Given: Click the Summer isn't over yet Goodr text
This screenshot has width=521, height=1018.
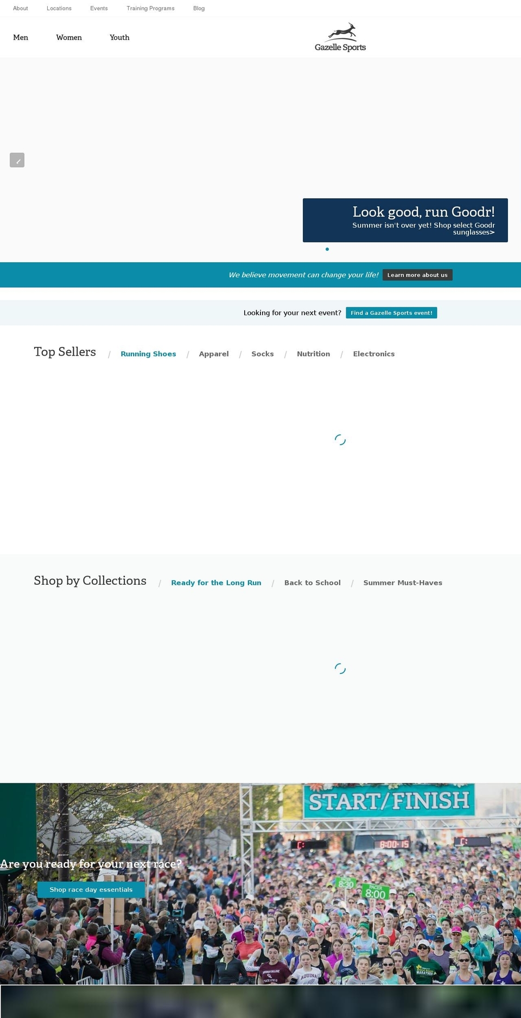Looking at the screenshot, I should (x=423, y=229).
